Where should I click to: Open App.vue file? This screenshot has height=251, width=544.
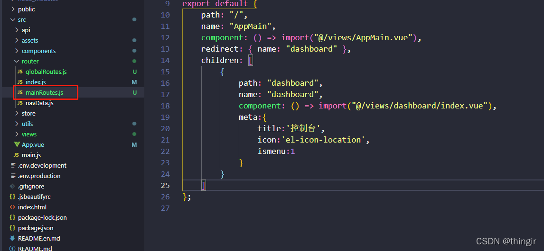point(33,144)
